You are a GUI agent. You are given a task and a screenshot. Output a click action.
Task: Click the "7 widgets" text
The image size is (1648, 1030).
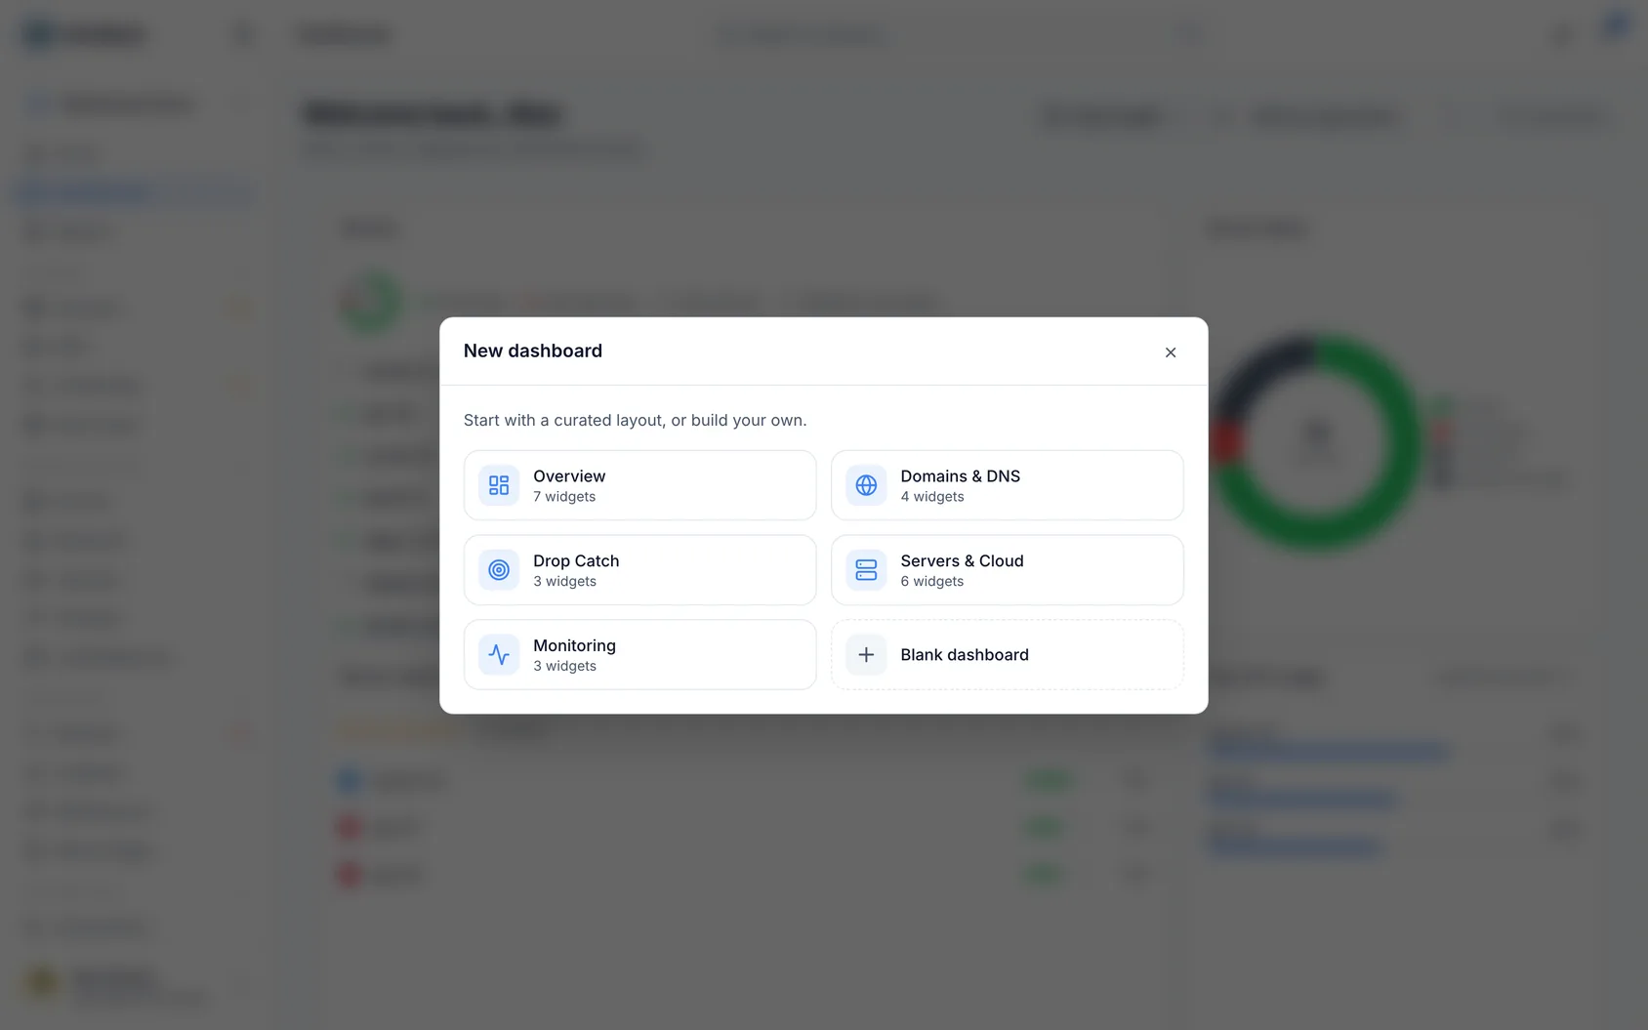(x=564, y=497)
